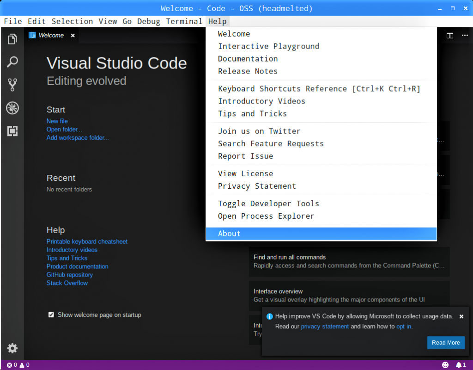
Task: Open the View menu
Action: (x=108, y=21)
